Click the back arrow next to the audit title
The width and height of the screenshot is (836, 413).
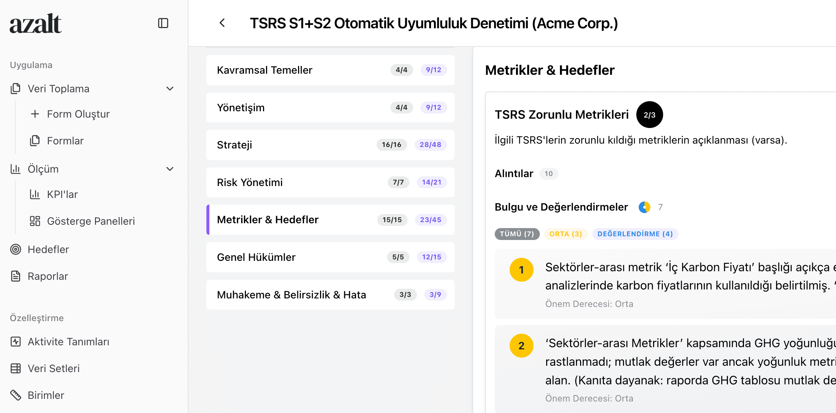tap(222, 23)
